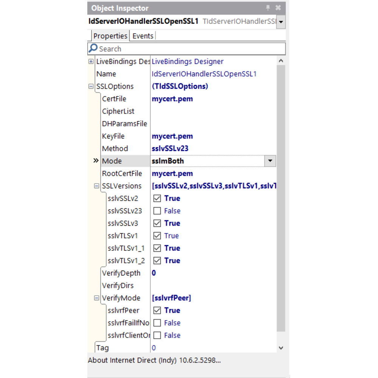
Task: Close the Object Inspector panel
Action: click(x=278, y=8)
